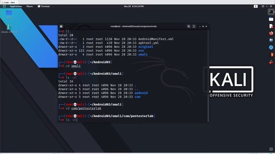
Task: Click the terminal window title text
Action: click(x=134, y=27)
